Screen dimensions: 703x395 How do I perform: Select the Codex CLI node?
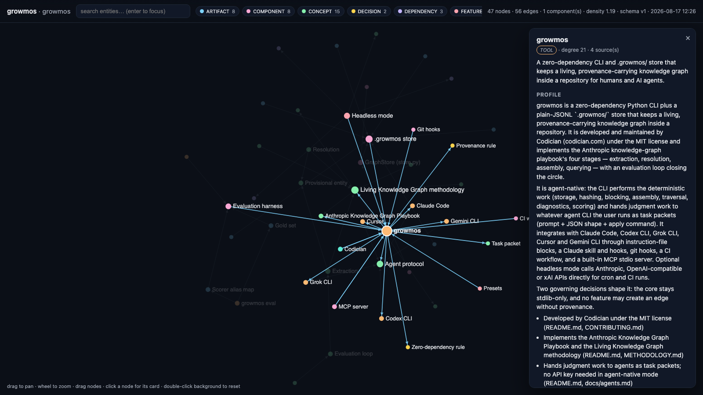381,319
